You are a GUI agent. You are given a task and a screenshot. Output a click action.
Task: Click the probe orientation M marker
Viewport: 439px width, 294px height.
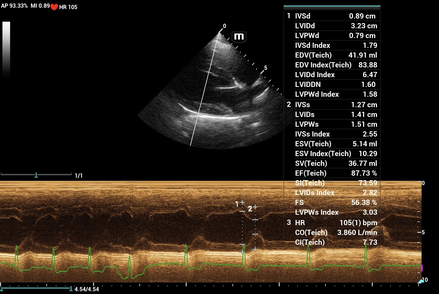coord(239,37)
